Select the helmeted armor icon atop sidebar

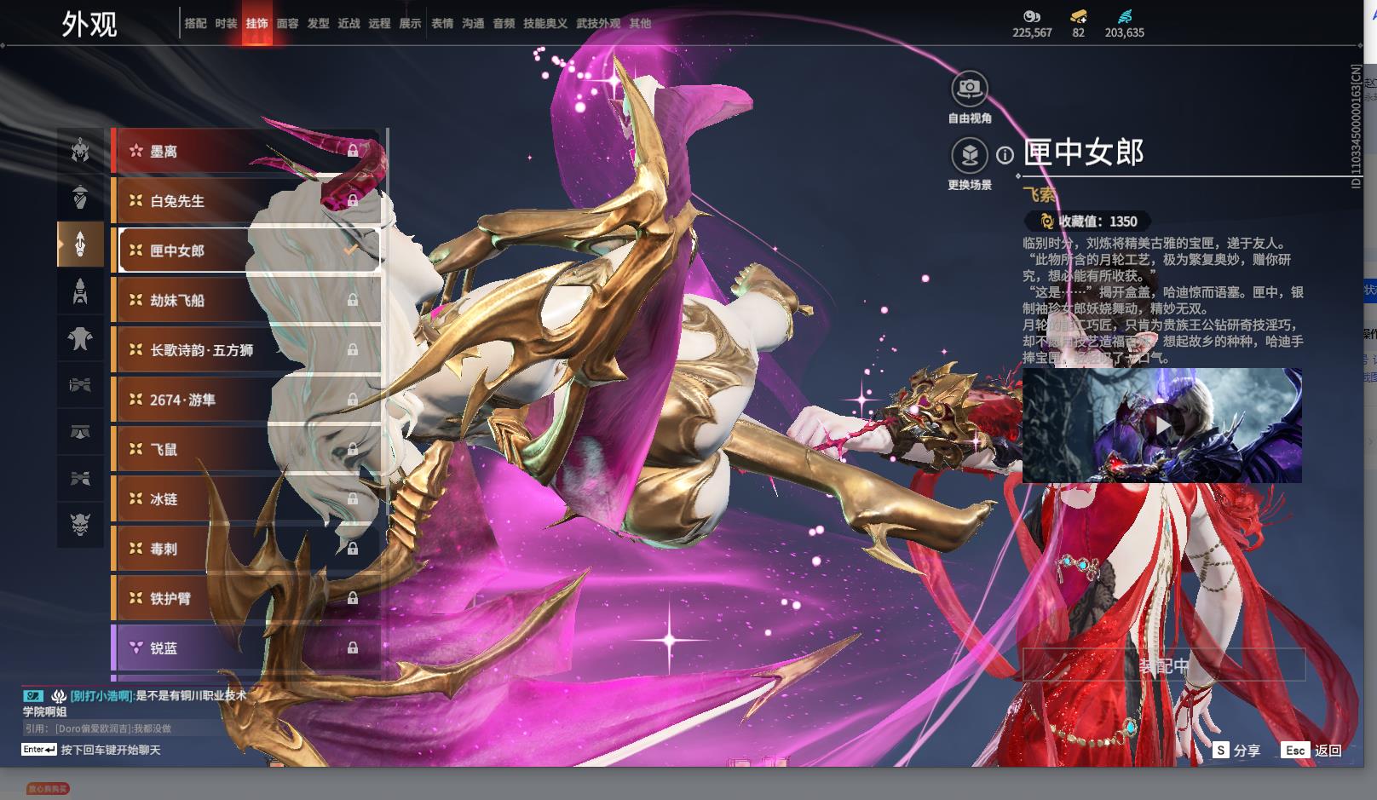(x=80, y=151)
